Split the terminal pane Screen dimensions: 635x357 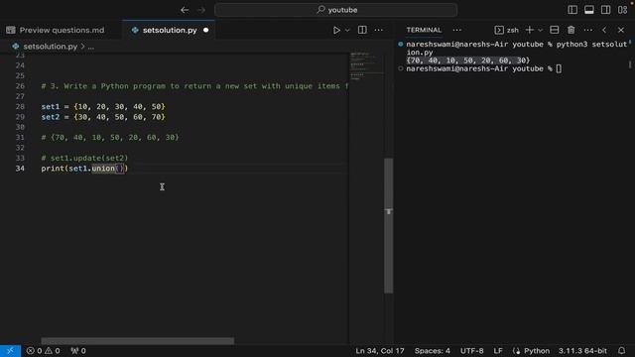coord(555,30)
